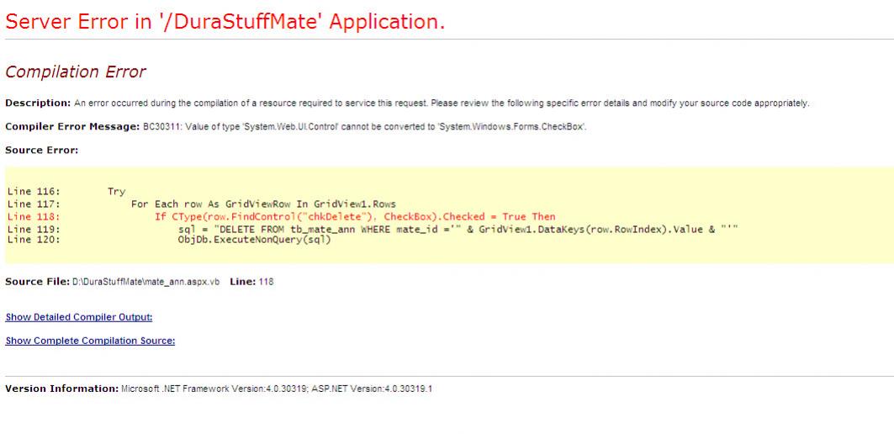894x434 pixels.
Task: Click the Description label text
Action: (x=38, y=103)
